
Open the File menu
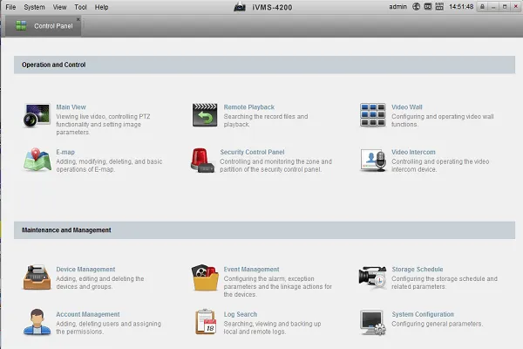[10, 7]
